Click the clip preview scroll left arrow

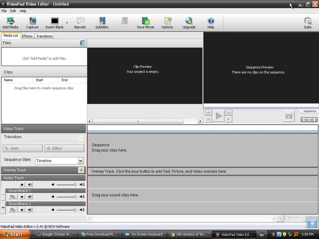click(x=90, y=121)
